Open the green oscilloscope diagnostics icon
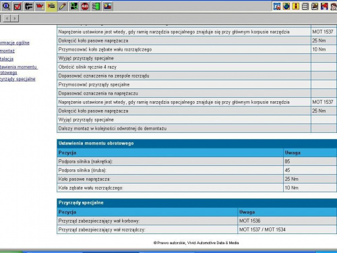 tap(73, 6)
